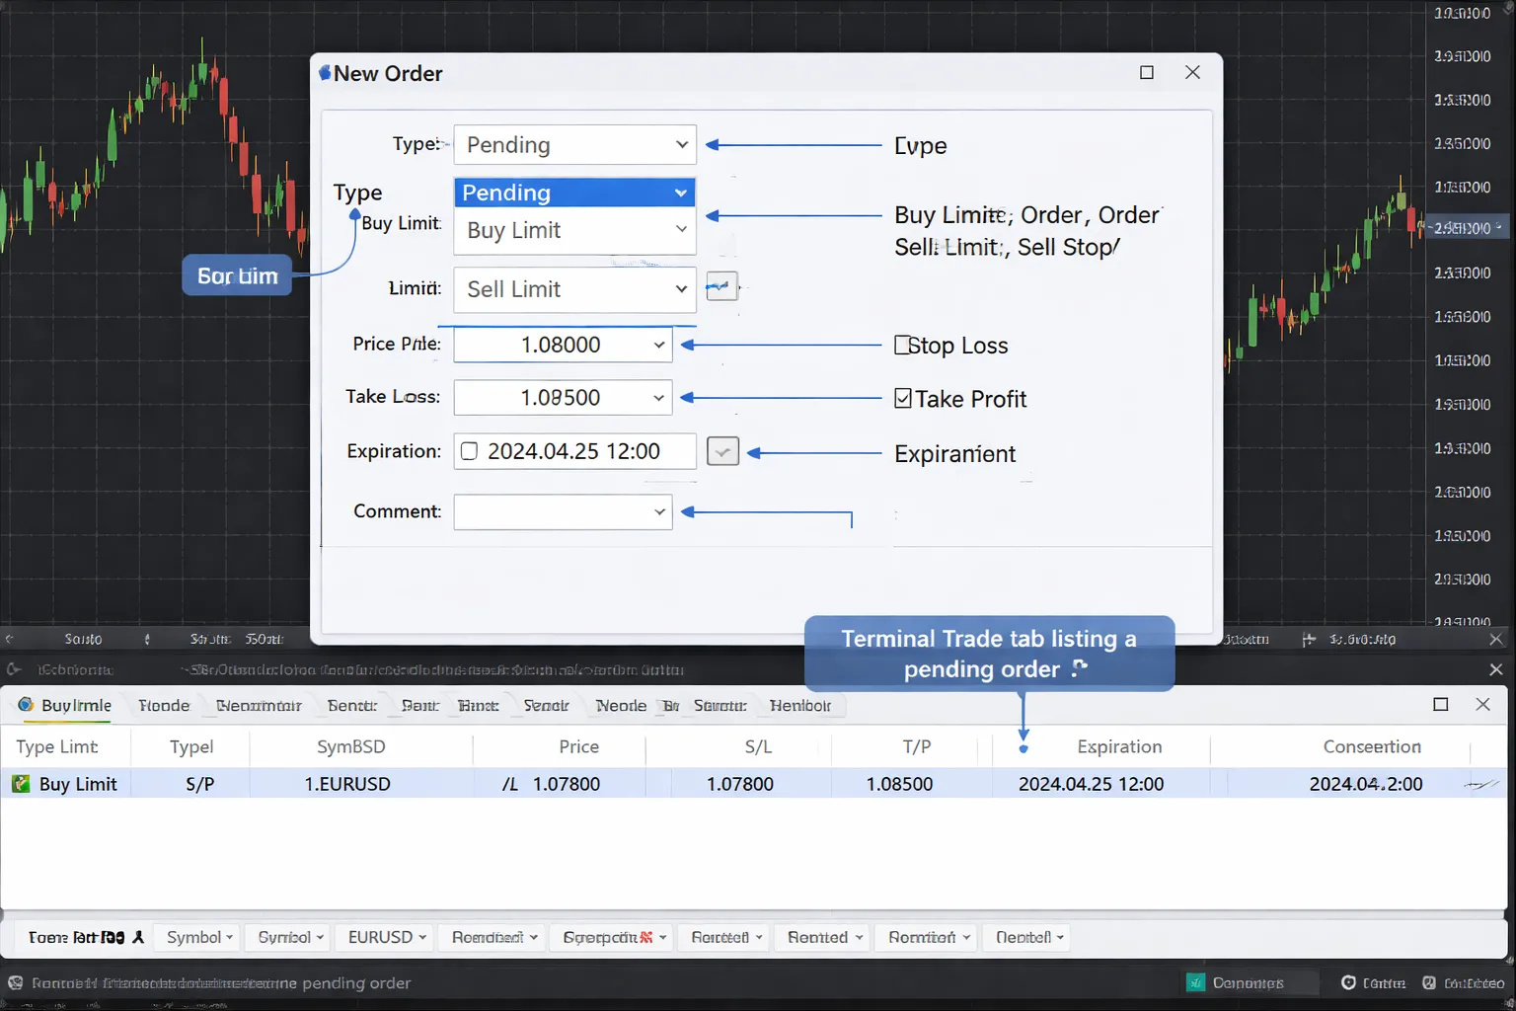Click the status bar icon before pending order text
1516x1011 pixels.
coord(15,982)
